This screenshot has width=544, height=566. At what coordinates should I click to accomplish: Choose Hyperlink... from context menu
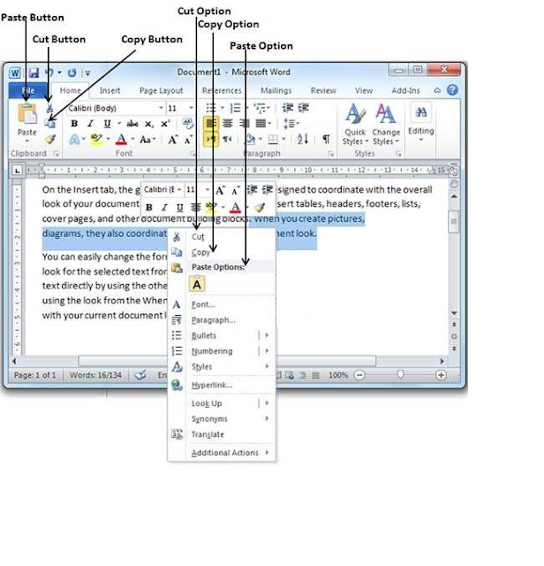point(222,386)
